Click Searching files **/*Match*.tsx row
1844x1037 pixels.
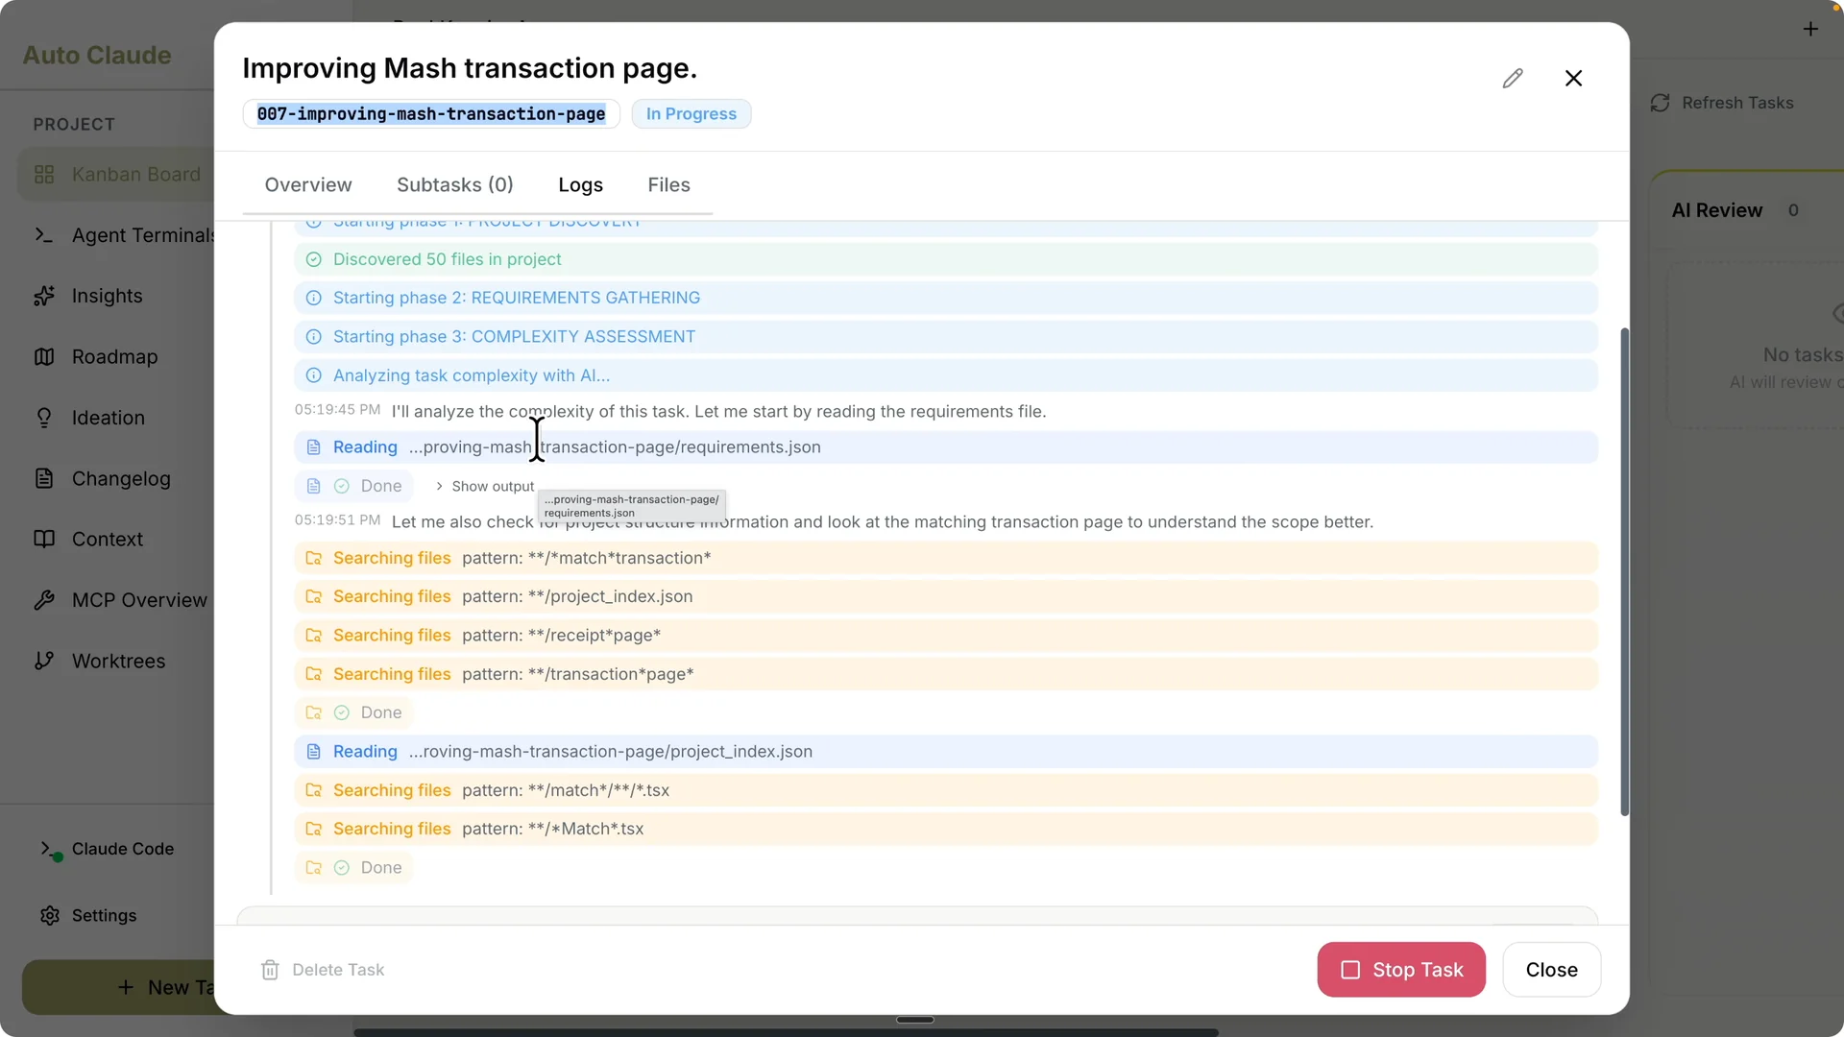(x=946, y=829)
